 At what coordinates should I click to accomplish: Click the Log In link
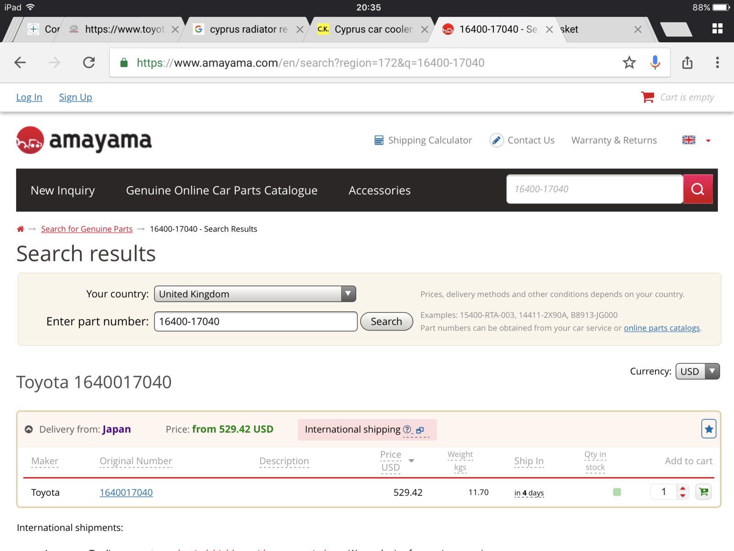pyautogui.click(x=29, y=97)
